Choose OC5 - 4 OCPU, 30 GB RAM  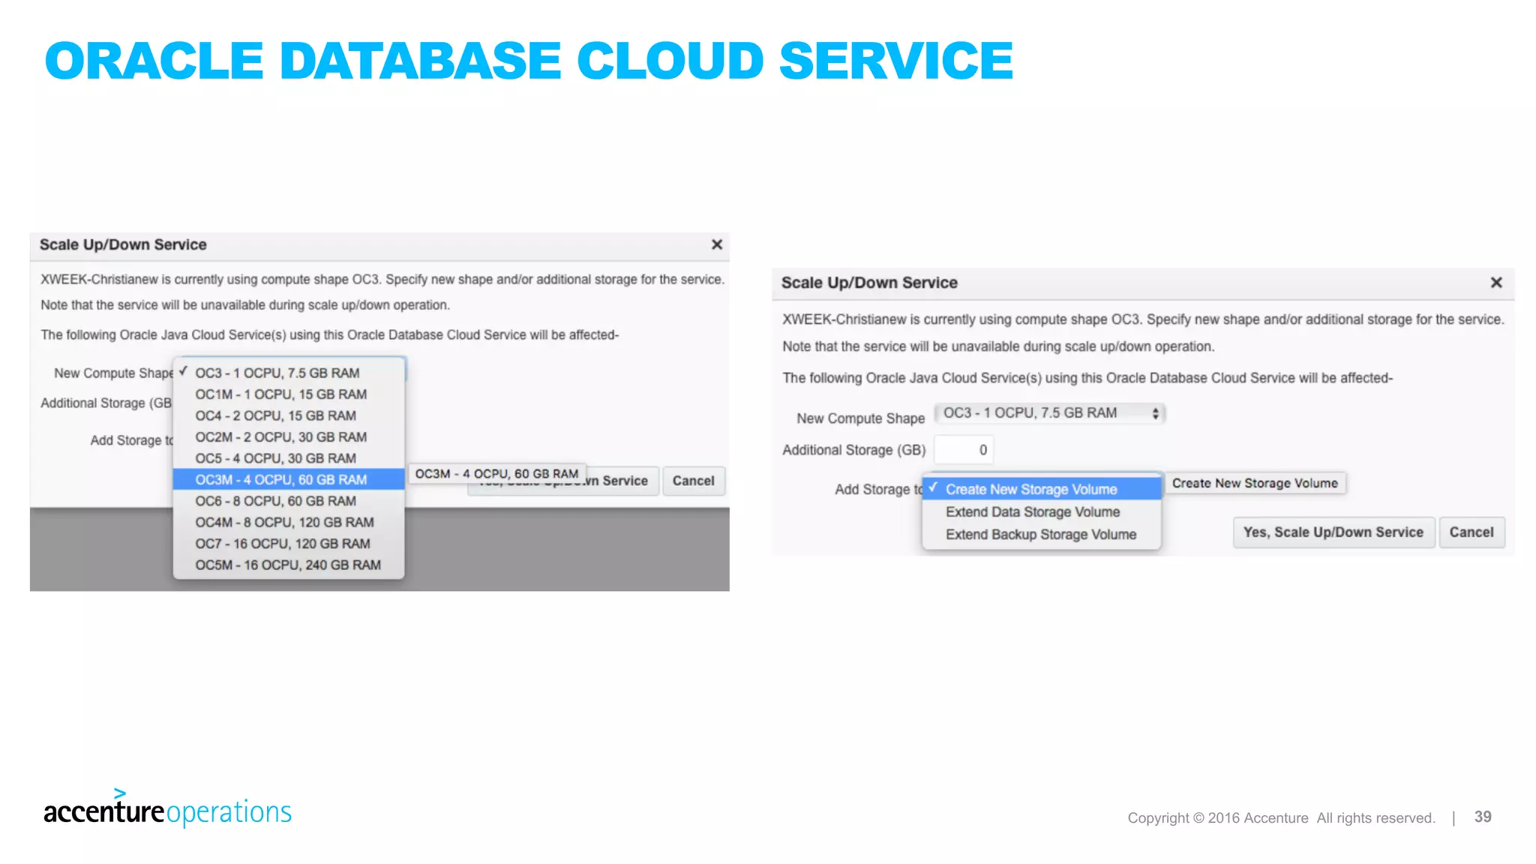click(x=289, y=458)
